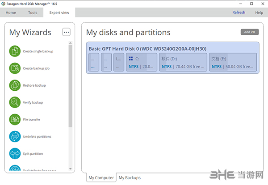Select the small partition labeled L...
The image size is (268, 185).
(x=119, y=62)
